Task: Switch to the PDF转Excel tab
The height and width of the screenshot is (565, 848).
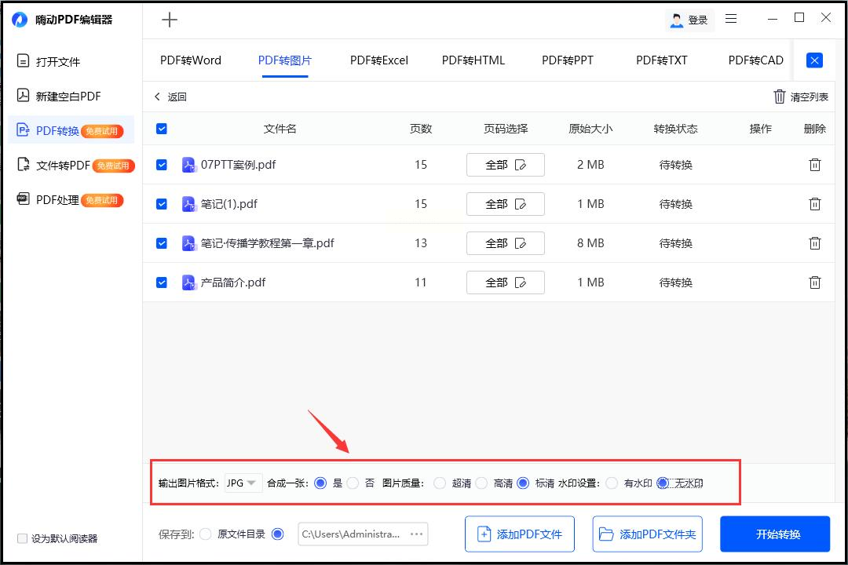Action: click(x=378, y=60)
